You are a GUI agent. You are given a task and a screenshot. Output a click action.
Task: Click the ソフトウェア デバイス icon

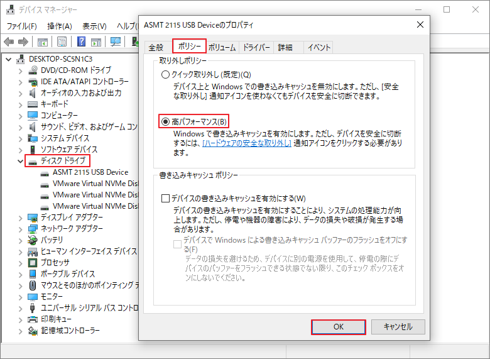point(33,150)
